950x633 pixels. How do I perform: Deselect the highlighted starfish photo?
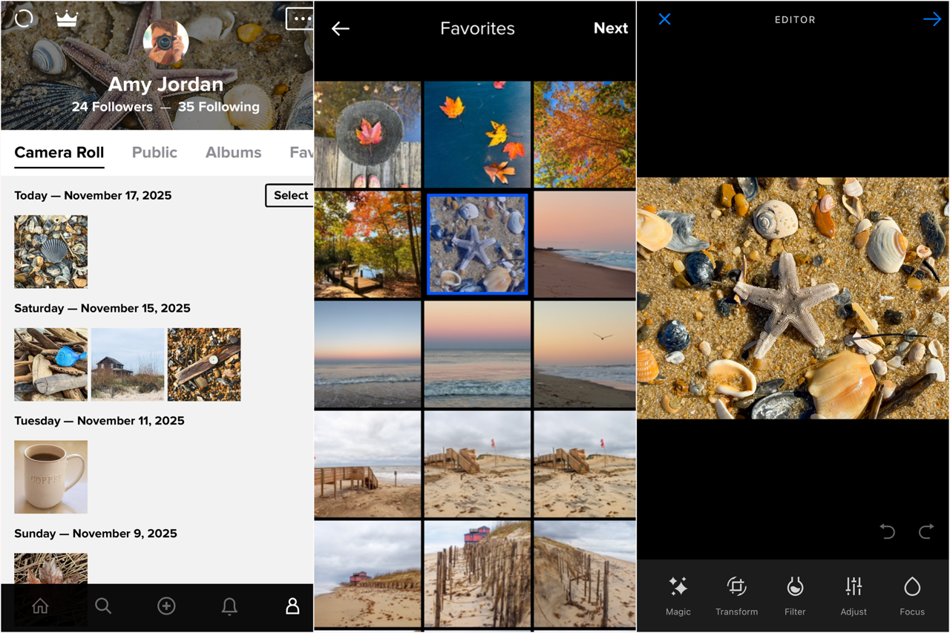(477, 245)
